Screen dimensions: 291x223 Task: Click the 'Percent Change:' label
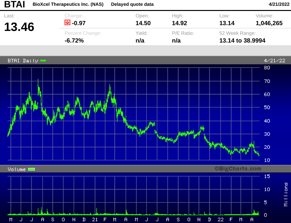[x=83, y=33]
